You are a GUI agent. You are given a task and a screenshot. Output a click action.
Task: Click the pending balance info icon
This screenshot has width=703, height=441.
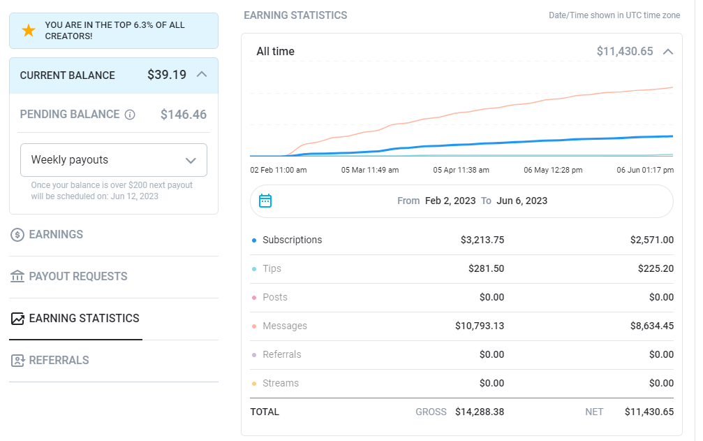coord(130,115)
